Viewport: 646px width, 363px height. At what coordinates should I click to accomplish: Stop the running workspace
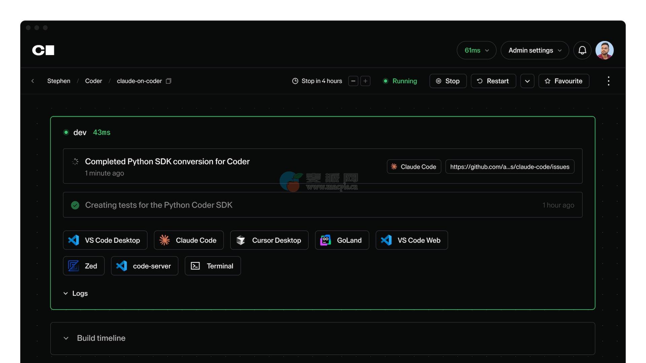point(448,81)
